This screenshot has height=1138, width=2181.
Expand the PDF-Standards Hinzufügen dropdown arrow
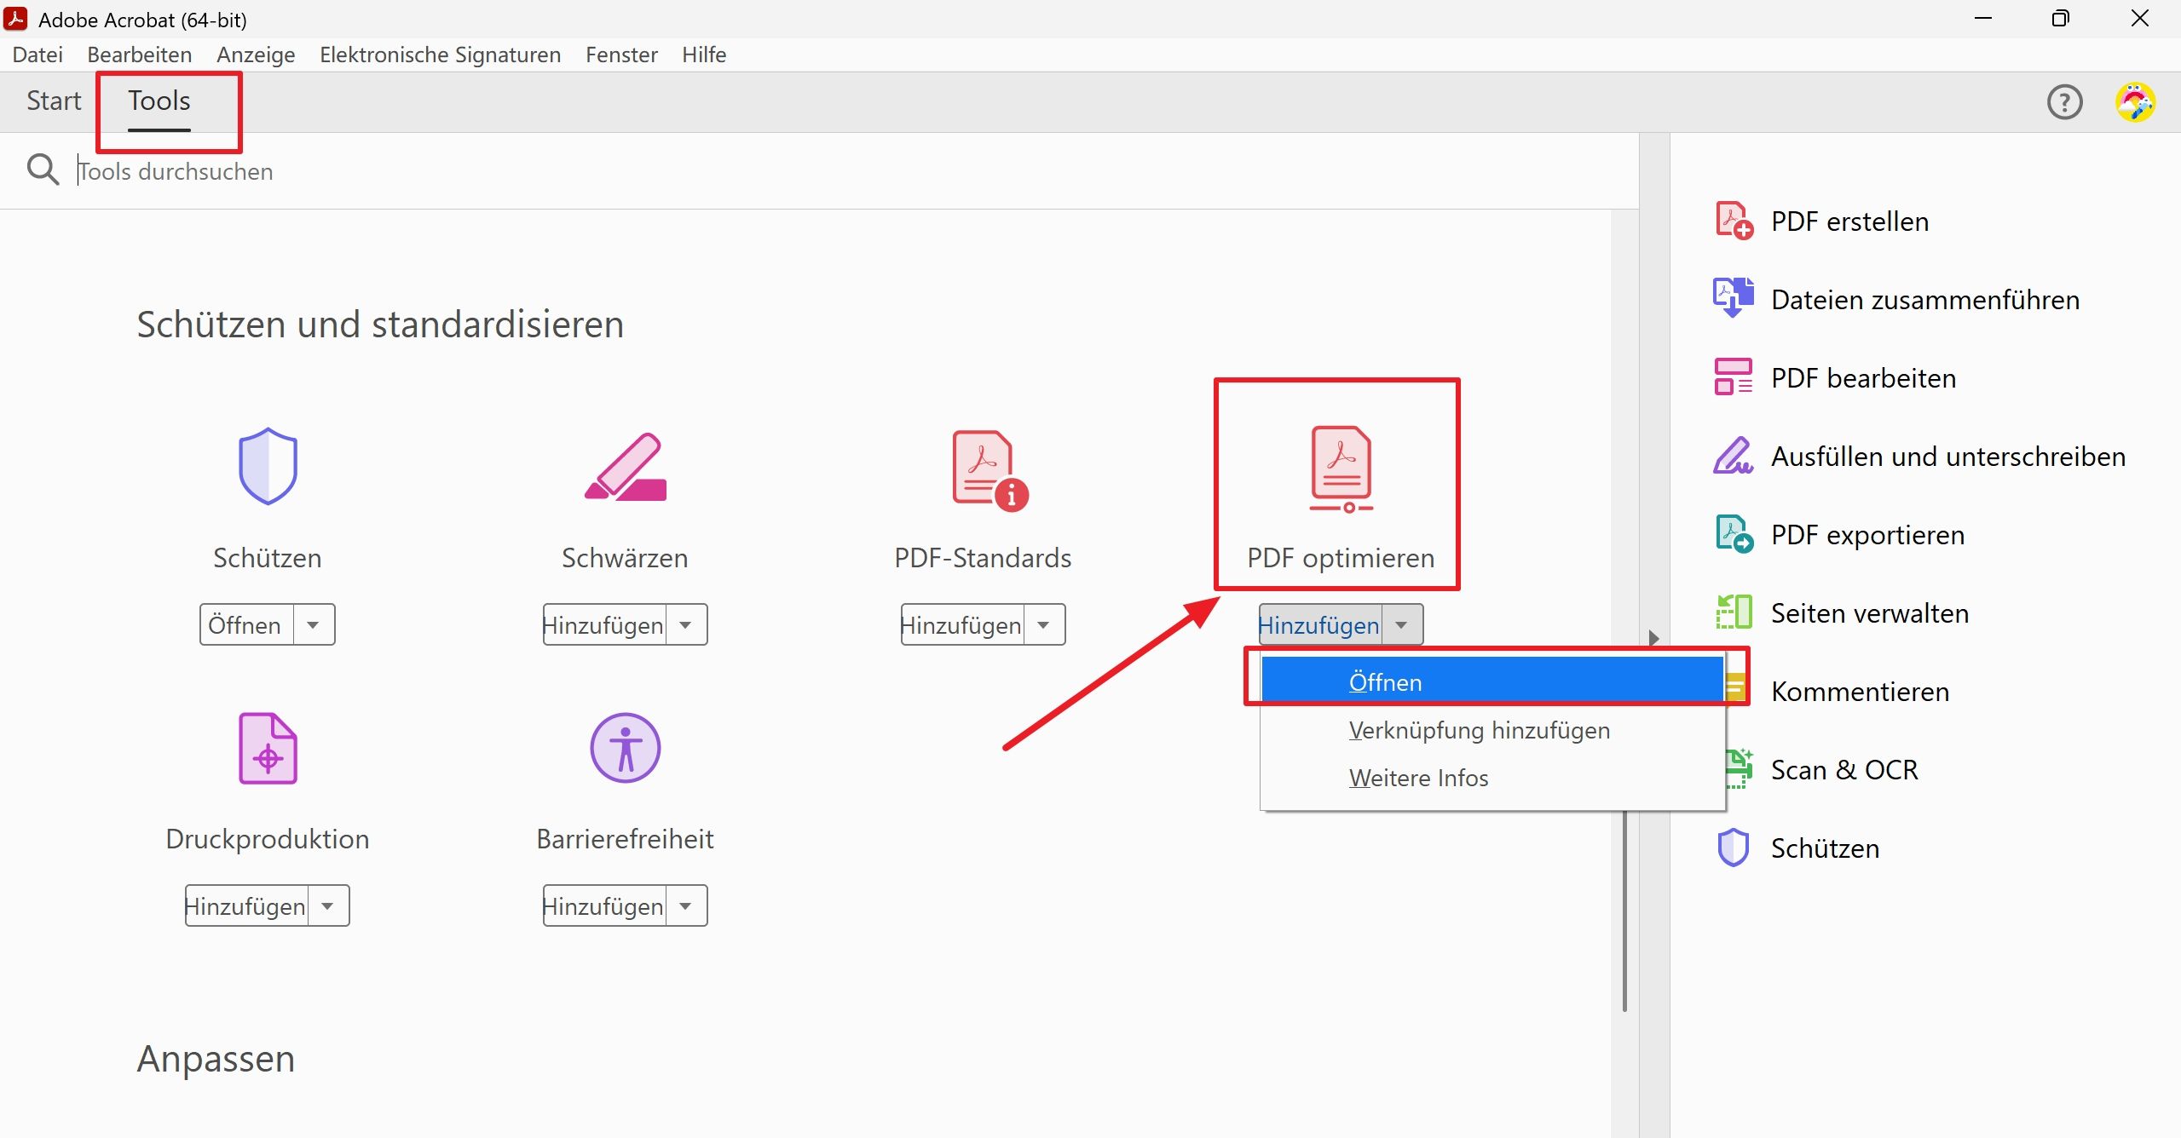(x=1044, y=624)
